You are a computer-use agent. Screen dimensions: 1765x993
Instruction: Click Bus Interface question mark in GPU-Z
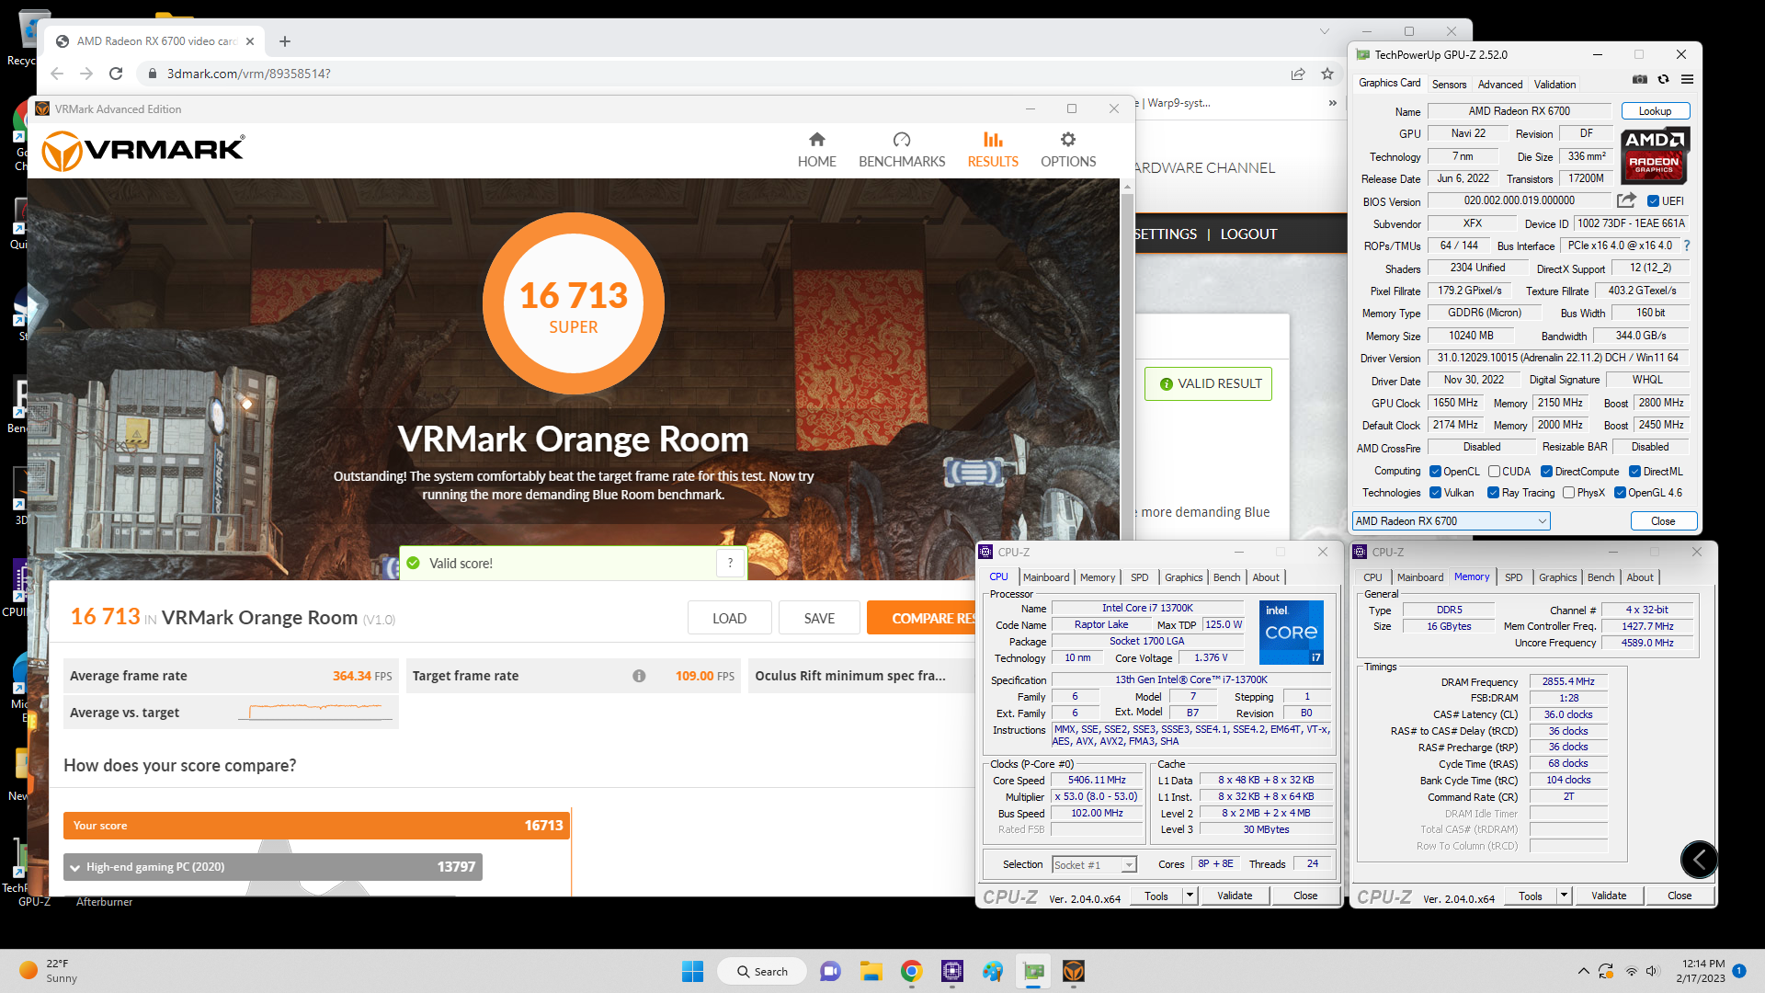point(1687,245)
